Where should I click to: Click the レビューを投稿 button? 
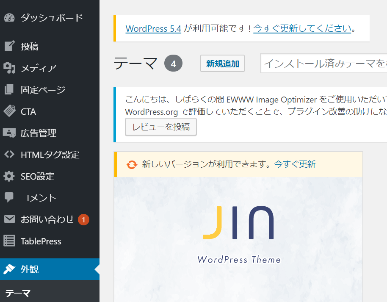point(161,127)
